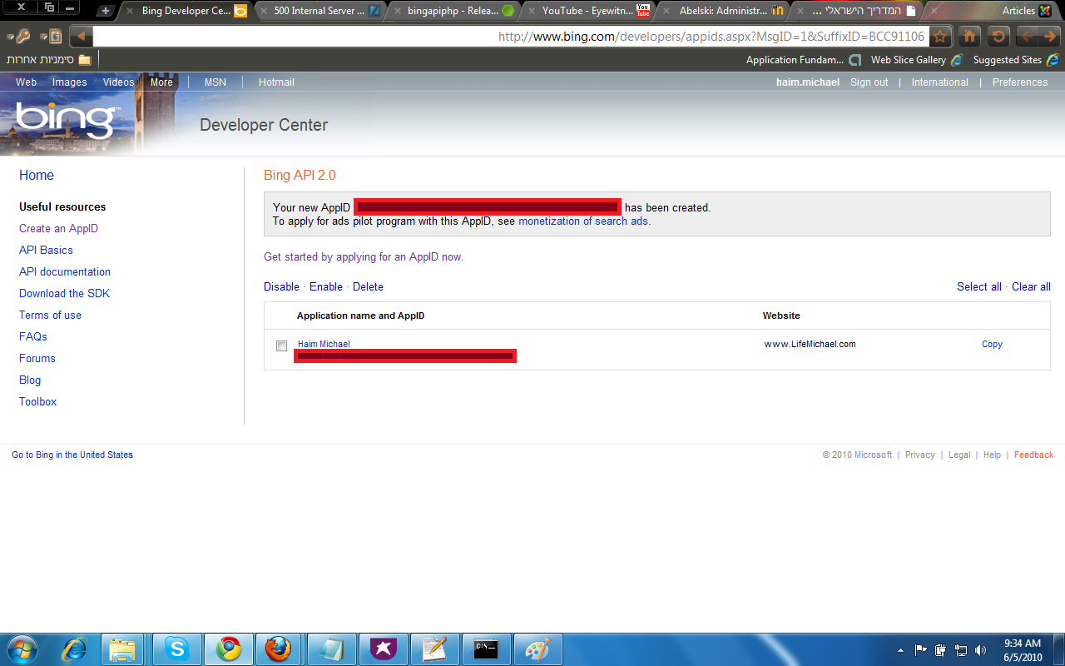Switch to the YouTube tab
This screenshot has width=1065, height=666.
(587, 11)
